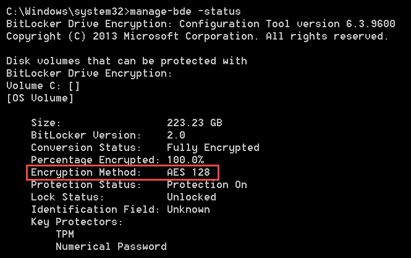The height and width of the screenshot is (258, 411).
Task: Click the Protection On status text
Action: [207, 185]
